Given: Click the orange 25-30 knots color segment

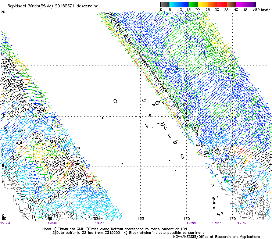Looking at the screenshot, I should [212, 4].
